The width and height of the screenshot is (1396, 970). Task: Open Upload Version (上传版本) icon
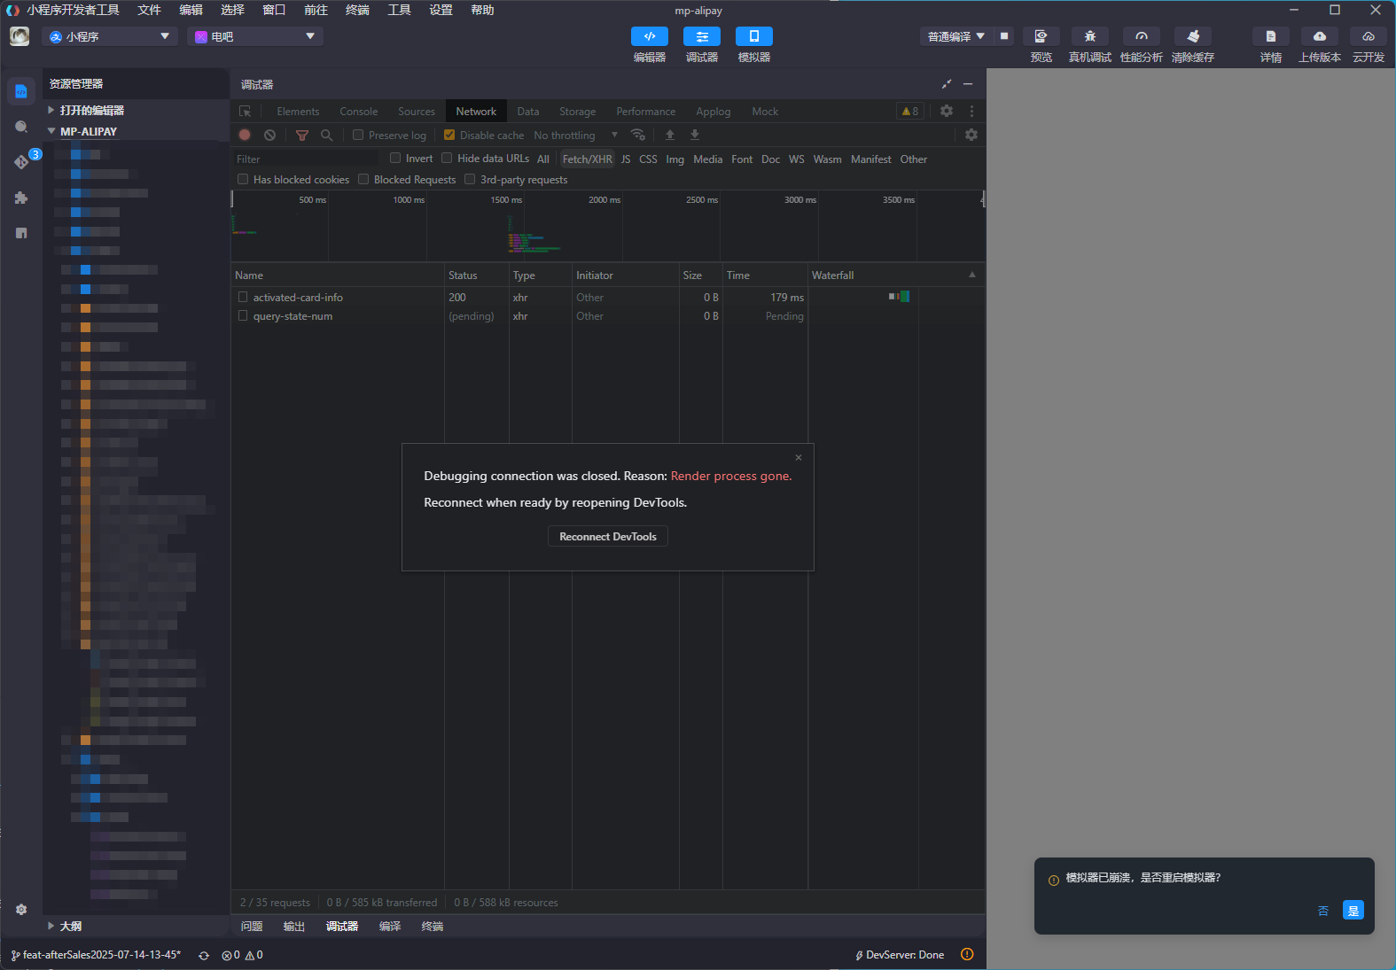(x=1319, y=36)
